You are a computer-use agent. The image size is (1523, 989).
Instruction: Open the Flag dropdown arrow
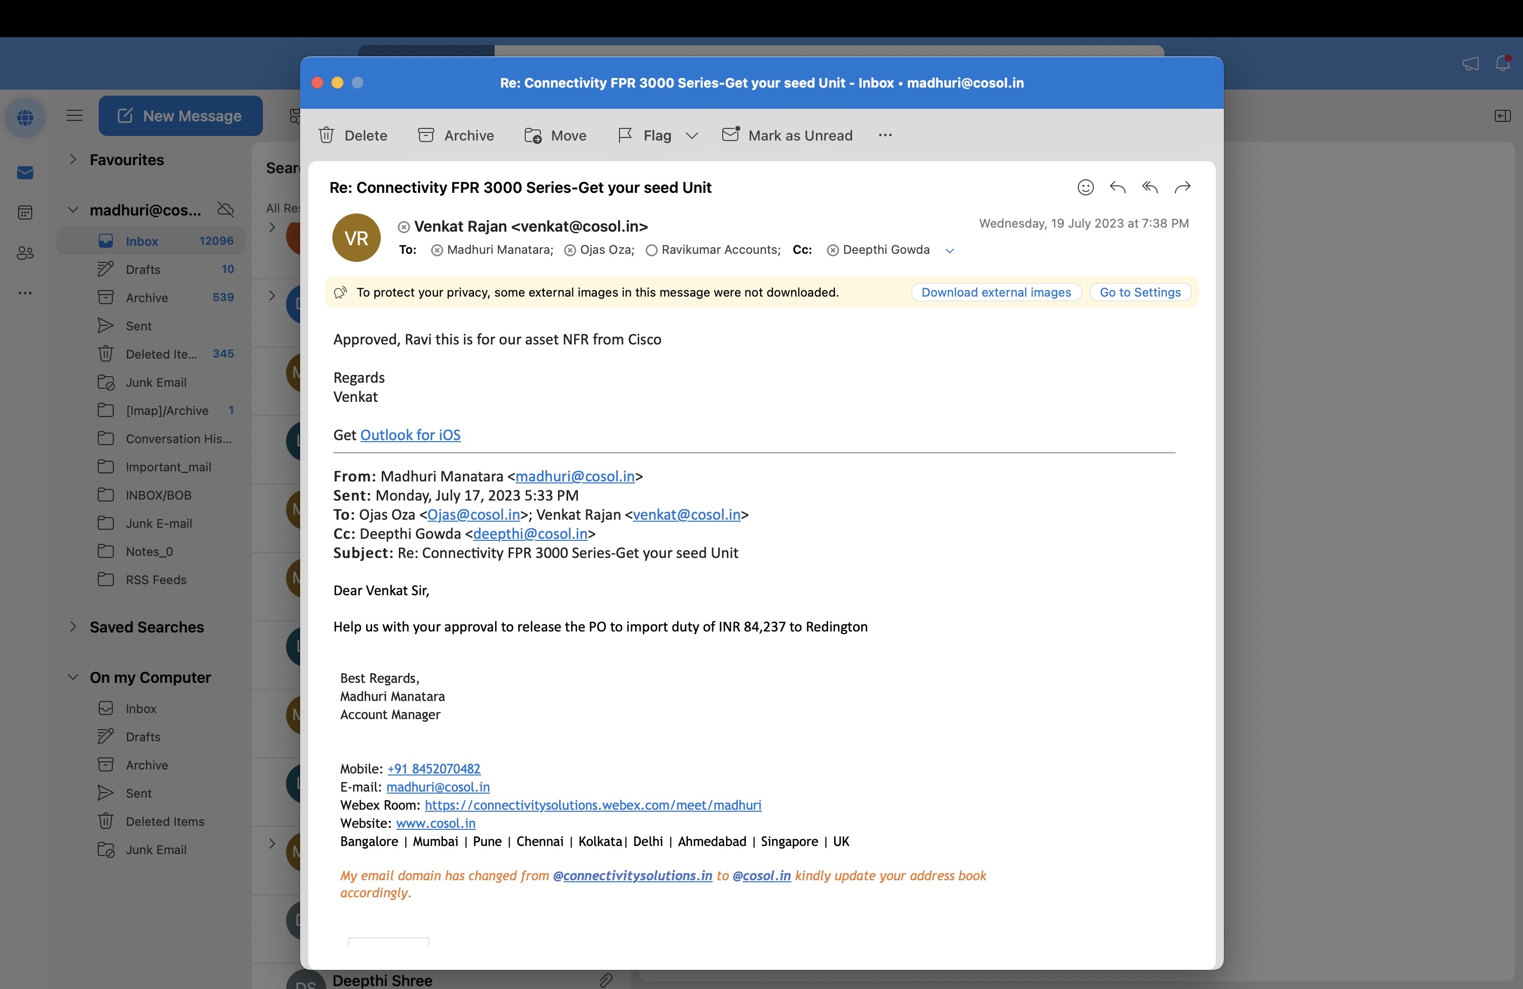(692, 135)
